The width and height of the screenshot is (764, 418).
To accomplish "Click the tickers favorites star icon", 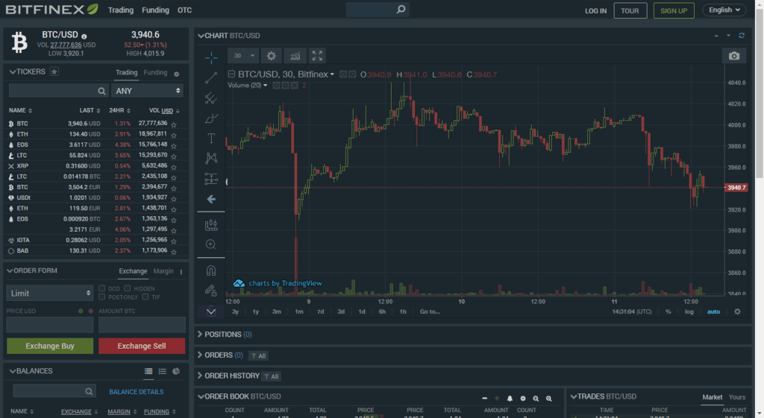I will pyautogui.click(x=54, y=72).
